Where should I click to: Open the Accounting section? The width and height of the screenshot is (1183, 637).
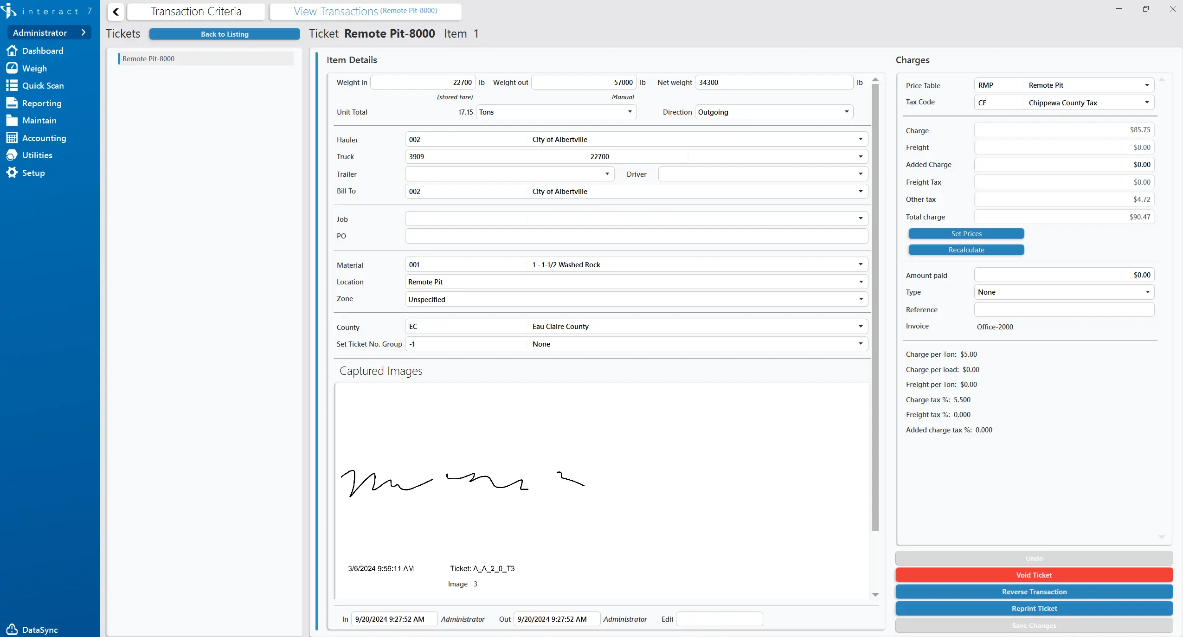click(44, 138)
